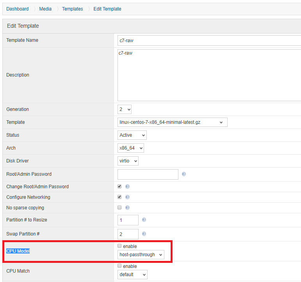301x282 pixels.
Task: Enable the No sparse copying checkbox
Action: (119, 208)
